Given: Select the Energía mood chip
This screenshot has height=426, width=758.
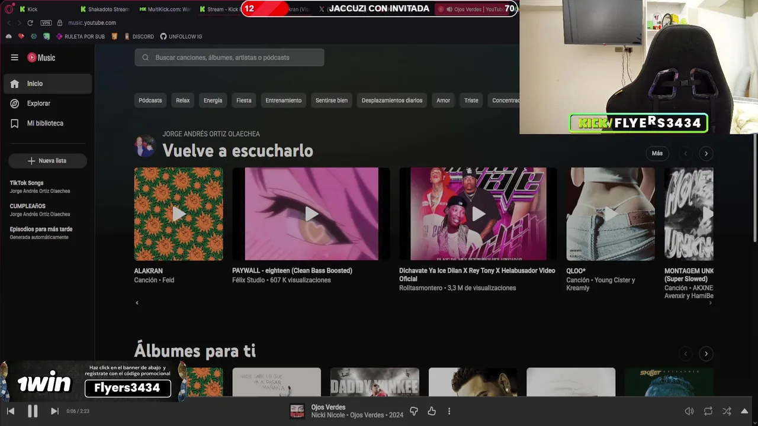Looking at the screenshot, I should 213,101.
